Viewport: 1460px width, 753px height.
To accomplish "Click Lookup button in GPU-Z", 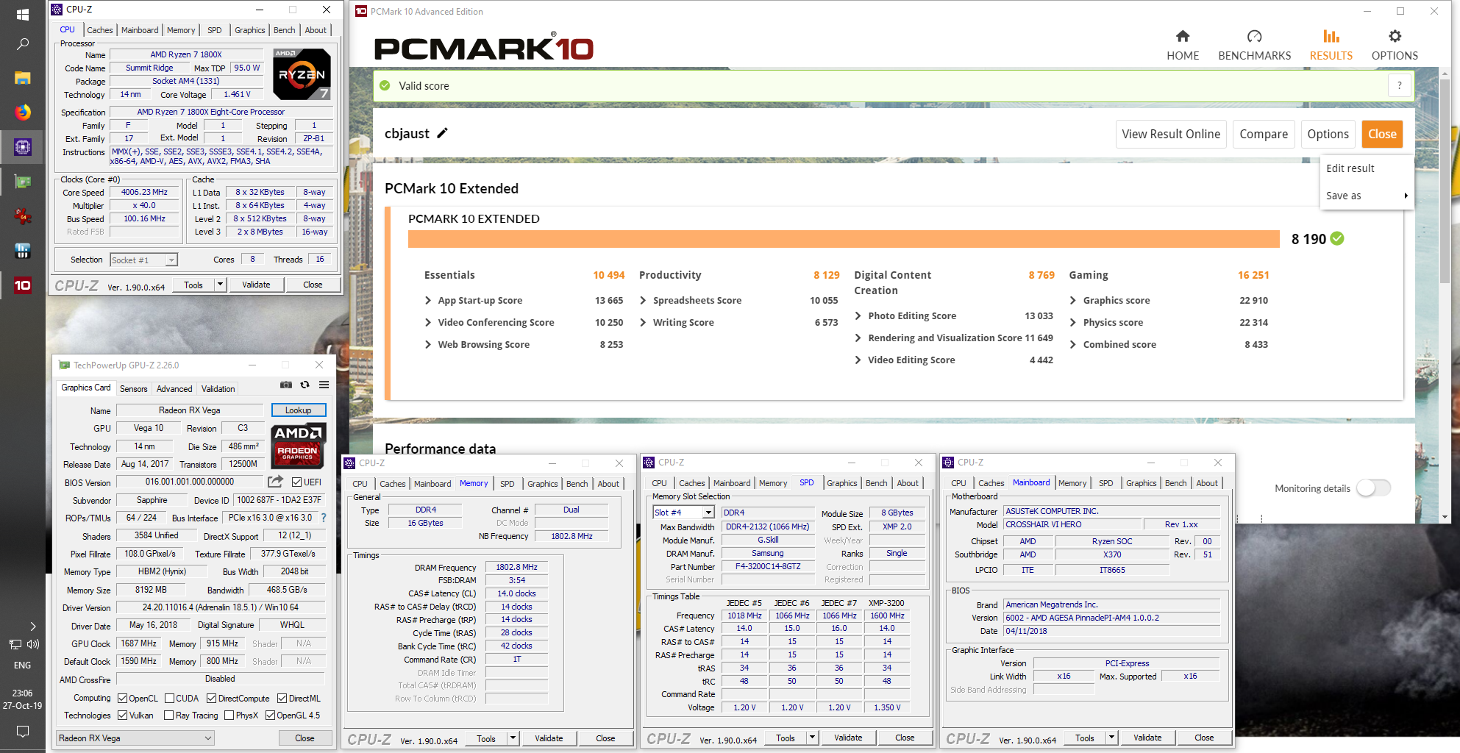I will click(298, 410).
